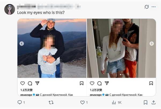Image resolution: width=161 pixels, height=109 pixels.
Task: Tap the Instagram send icon under the right photo
Action: [x=107, y=83]
